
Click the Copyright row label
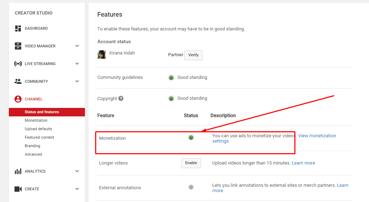coord(107,98)
